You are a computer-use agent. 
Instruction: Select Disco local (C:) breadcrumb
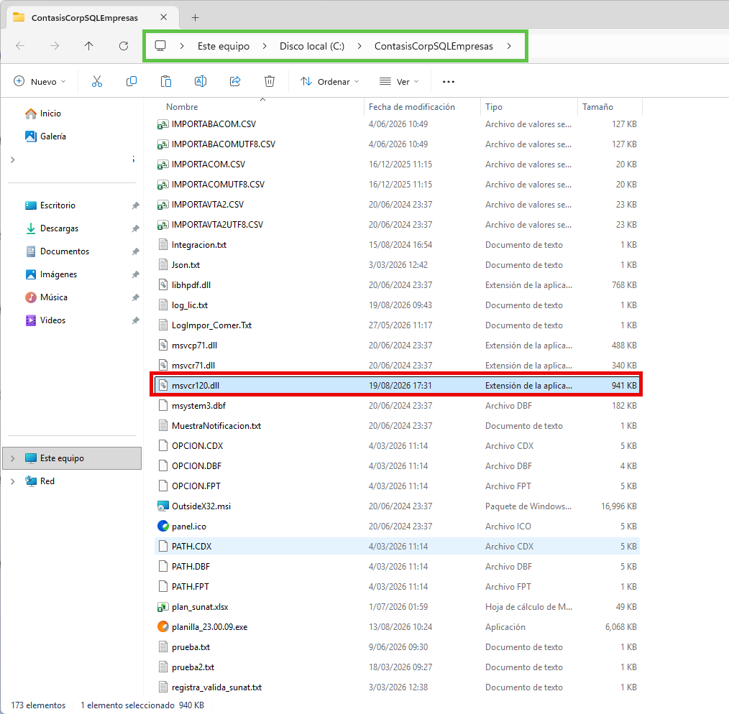312,46
